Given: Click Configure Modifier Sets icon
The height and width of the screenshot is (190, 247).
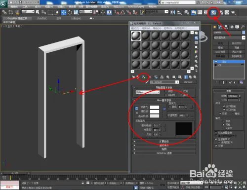Looking at the screenshot, I should [x=242, y=82].
